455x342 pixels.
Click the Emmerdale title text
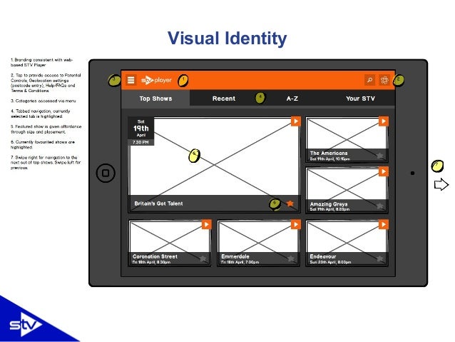[235, 256]
